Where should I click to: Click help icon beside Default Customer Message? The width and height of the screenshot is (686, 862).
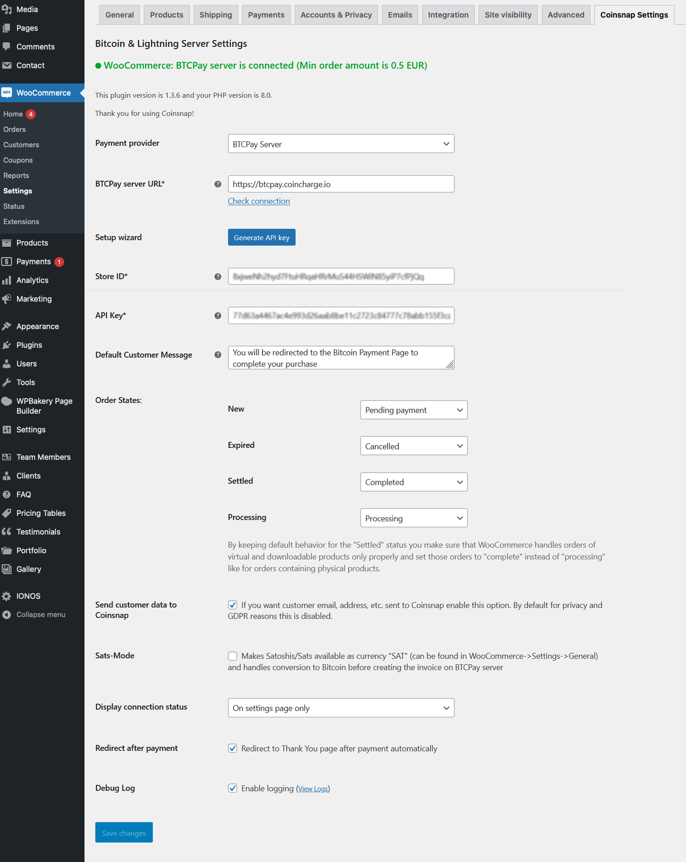(218, 355)
